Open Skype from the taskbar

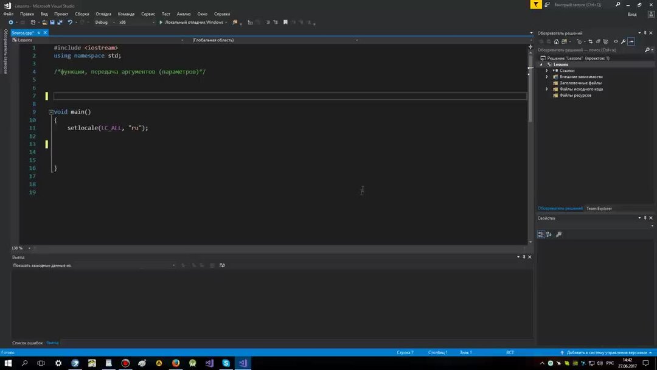[226, 363]
